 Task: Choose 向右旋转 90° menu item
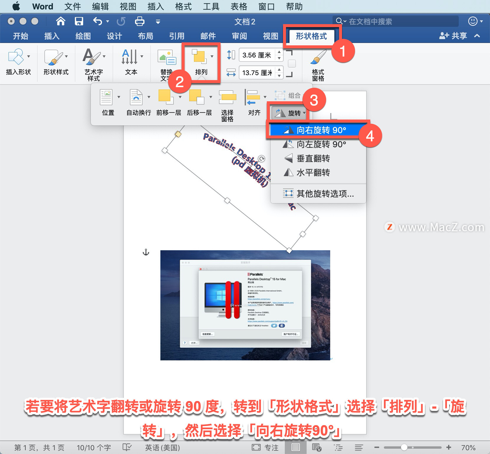click(318, 130)
